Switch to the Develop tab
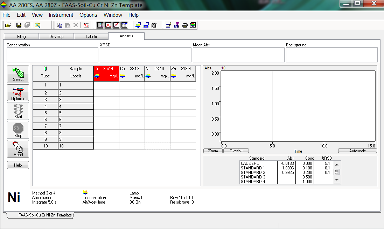 click(x=56, y=37)
